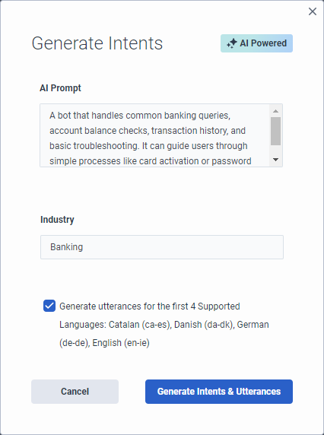This screenshot has height=435, width=324.
Task: Click the checkmark icon inside the blue checkbox
Action: (49, 306)
